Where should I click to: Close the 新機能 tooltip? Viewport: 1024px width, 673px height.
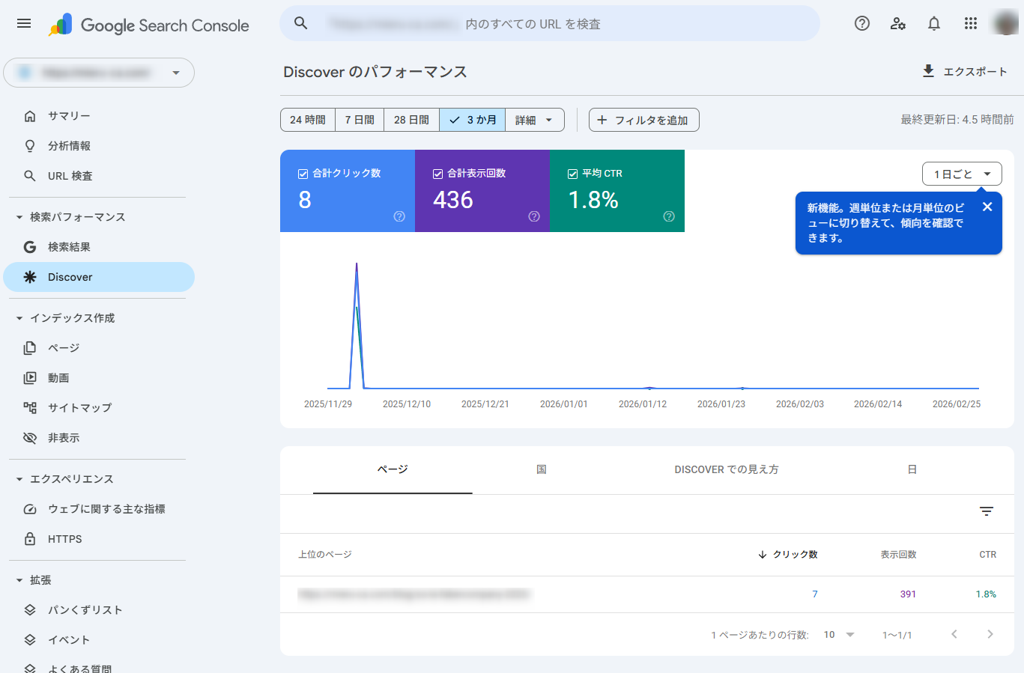coord(987,207)
